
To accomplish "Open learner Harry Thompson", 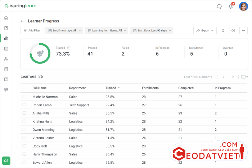I will click(45, 154).
